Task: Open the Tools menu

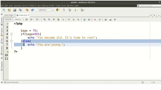Action: pos(63,5)
